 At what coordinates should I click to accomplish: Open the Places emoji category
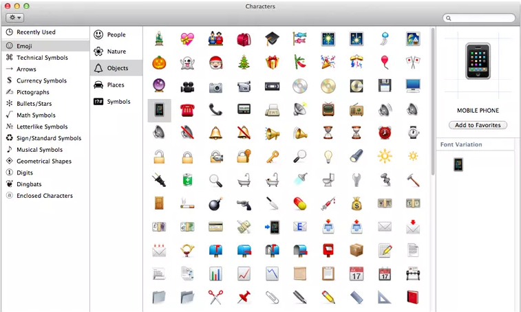click(x=116, y=85)
